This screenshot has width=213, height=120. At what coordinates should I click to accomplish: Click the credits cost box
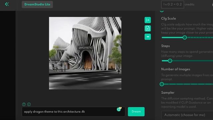click(x=172, y=4)
